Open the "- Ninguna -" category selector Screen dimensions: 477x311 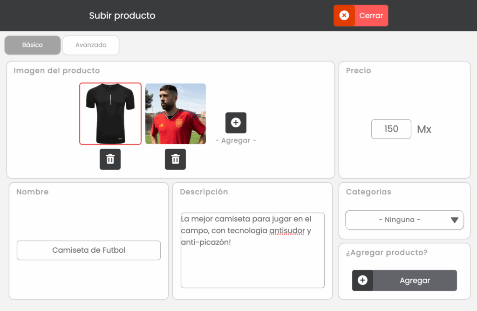tap(400, 220)
